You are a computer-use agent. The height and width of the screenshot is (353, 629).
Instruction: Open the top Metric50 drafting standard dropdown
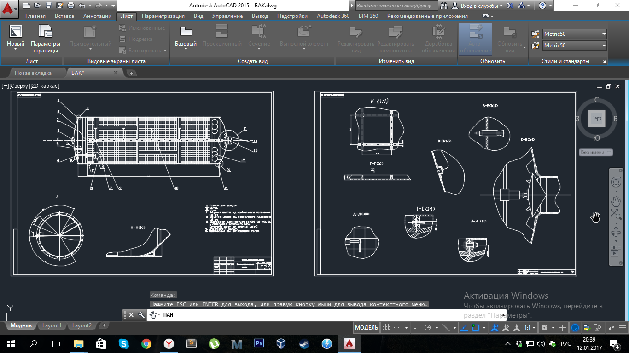click(574, 34)
